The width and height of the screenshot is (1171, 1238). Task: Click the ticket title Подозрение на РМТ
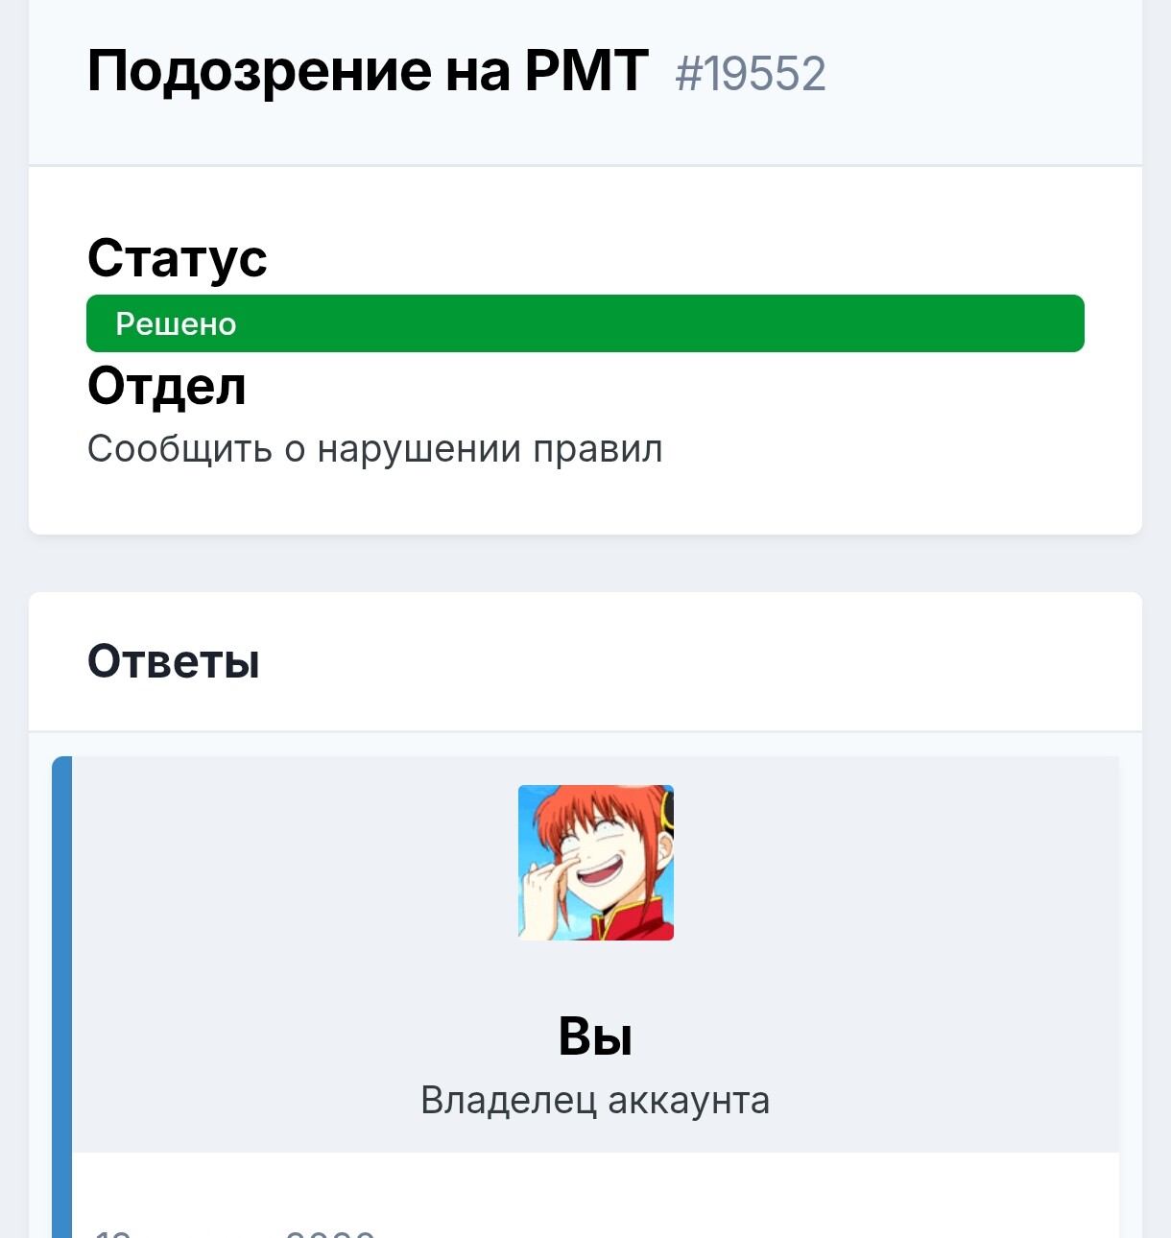368,71
